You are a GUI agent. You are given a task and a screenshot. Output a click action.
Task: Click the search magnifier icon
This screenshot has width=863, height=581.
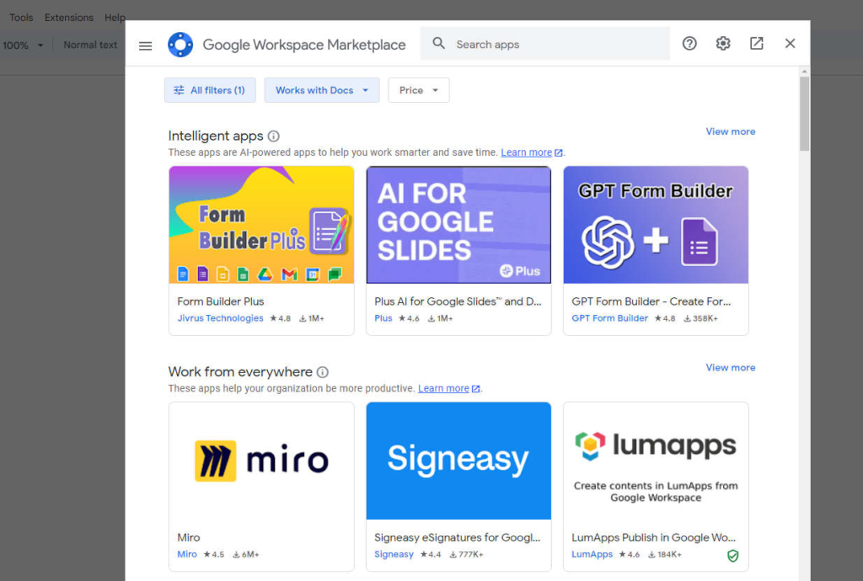coord(438,44)
